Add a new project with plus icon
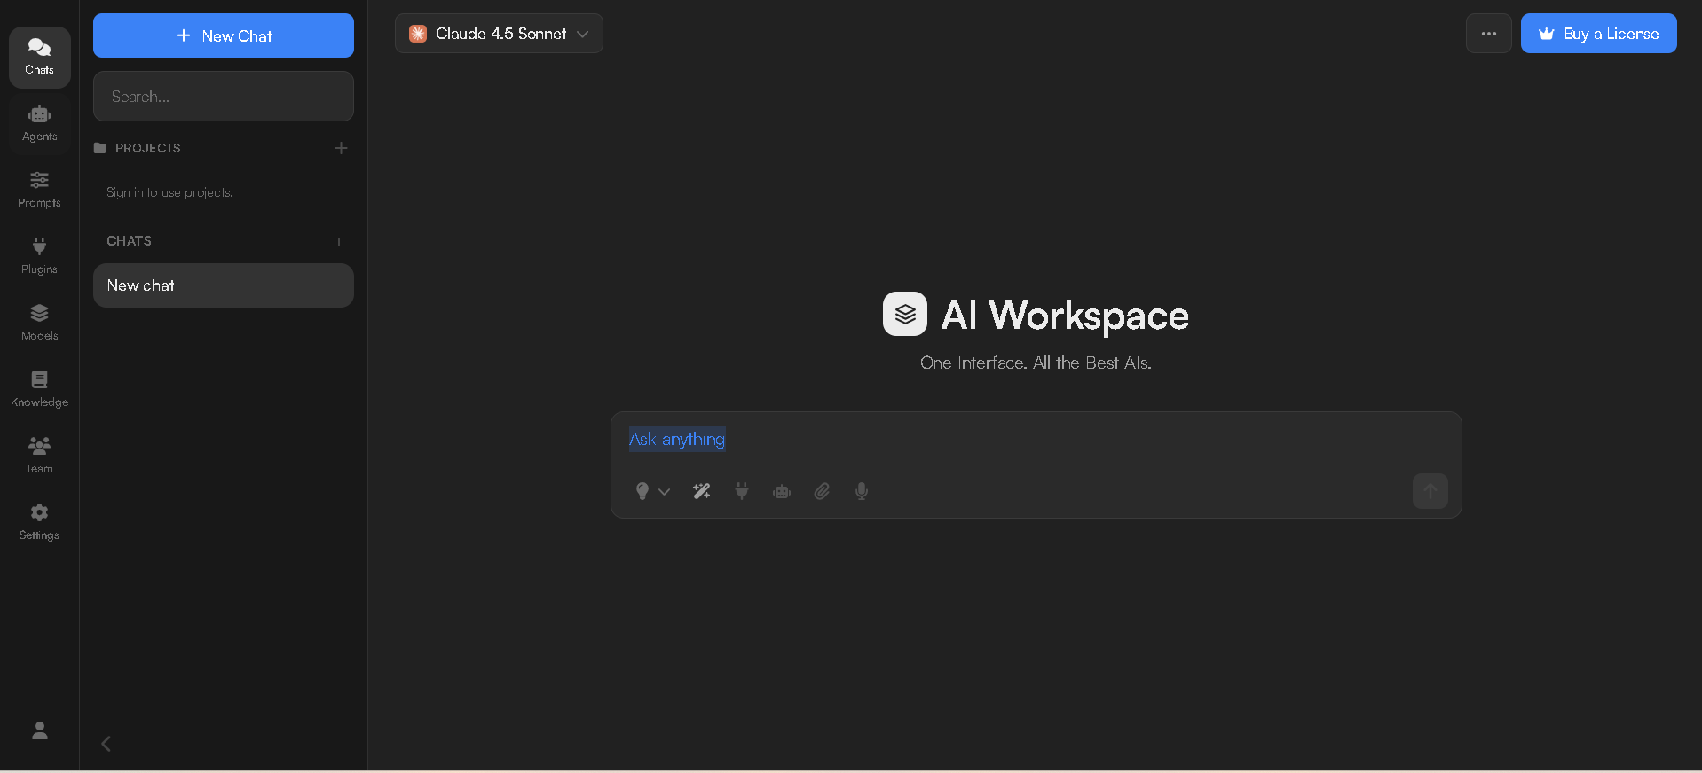The image size is (1702, 773). click(x=341, y=148)
